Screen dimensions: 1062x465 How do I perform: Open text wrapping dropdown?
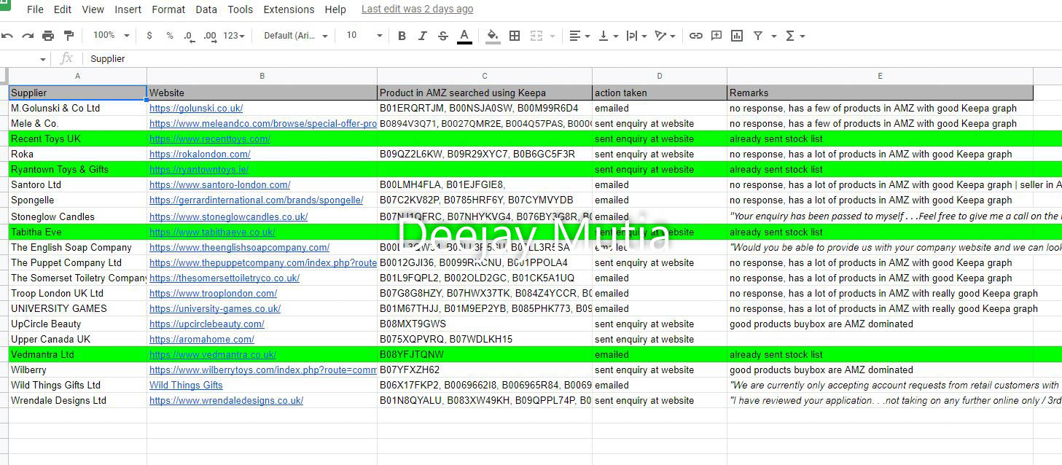[x=636, y=36]
